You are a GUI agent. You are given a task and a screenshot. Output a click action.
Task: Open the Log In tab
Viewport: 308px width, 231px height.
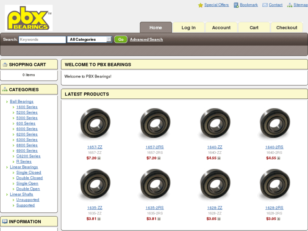189,28
